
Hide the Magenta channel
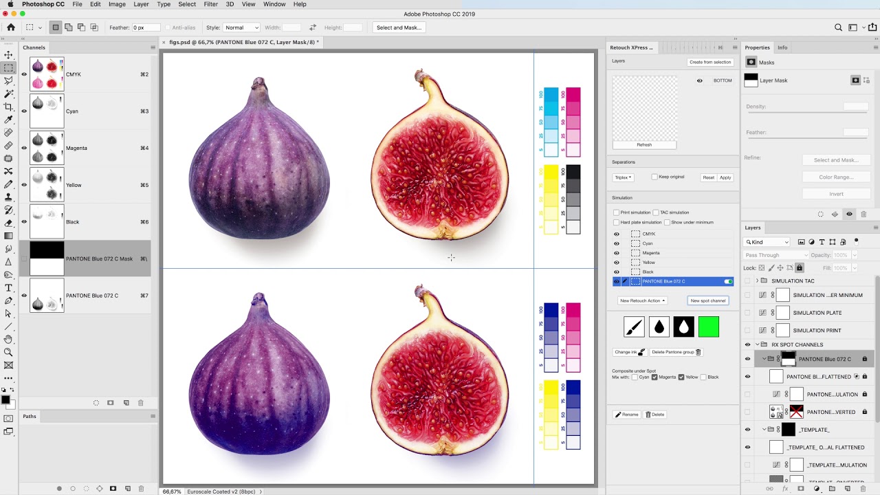(24, 148)
